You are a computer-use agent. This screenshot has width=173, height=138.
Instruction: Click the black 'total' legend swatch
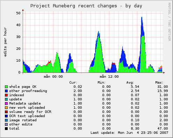[x=6, y=129]
